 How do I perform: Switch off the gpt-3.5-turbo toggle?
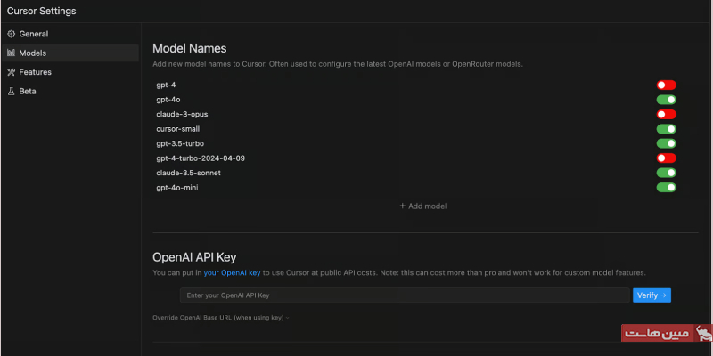(x=666, y=143)
